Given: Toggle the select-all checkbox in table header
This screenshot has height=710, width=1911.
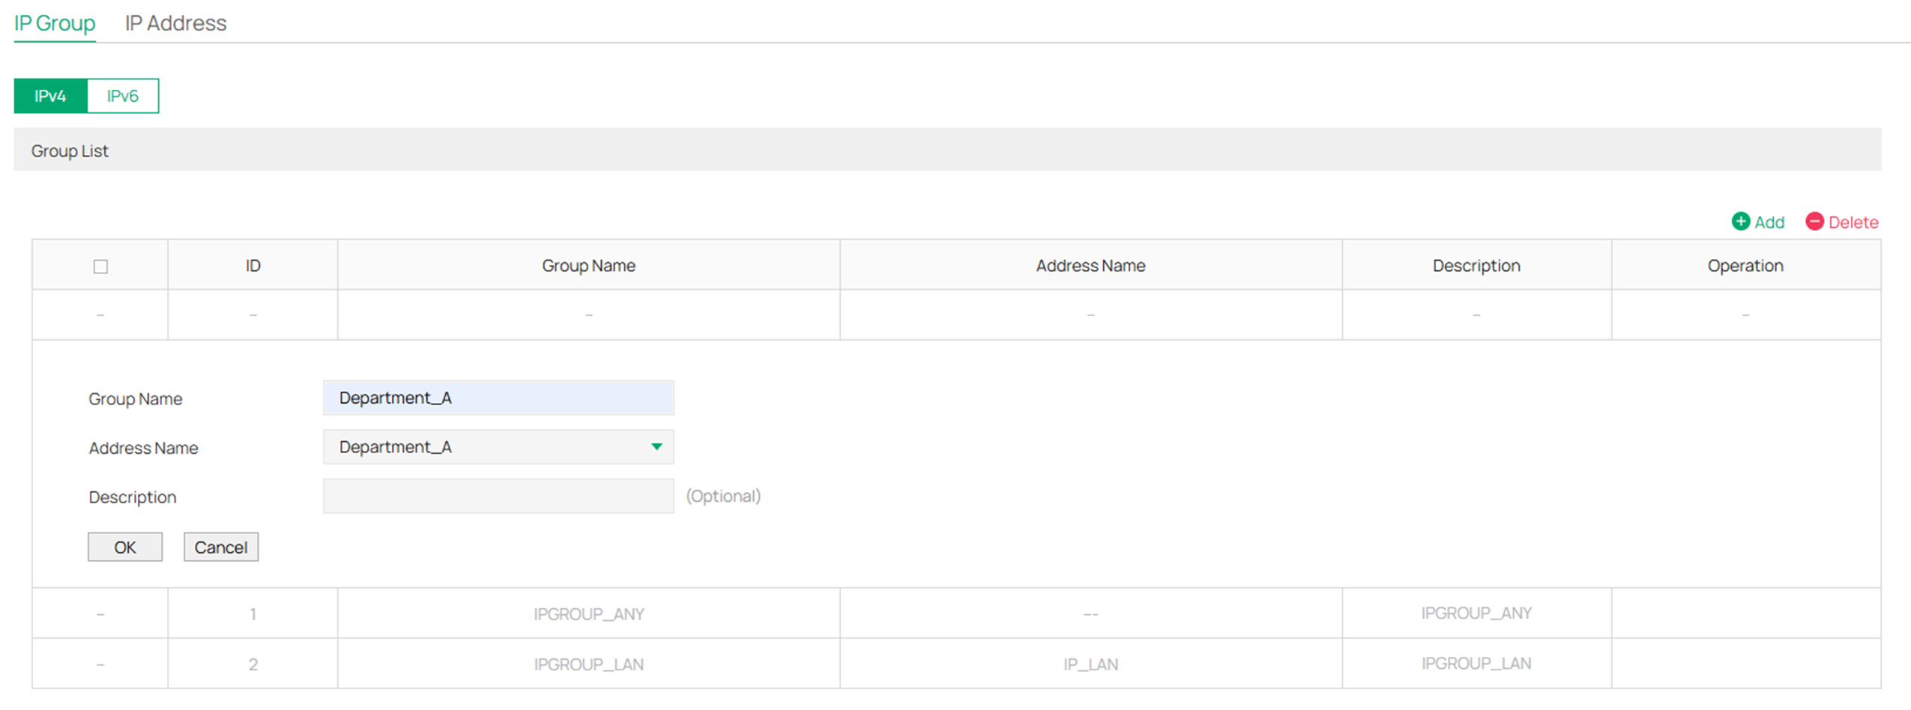Looking at the screenshot, I should coord(100,265).
